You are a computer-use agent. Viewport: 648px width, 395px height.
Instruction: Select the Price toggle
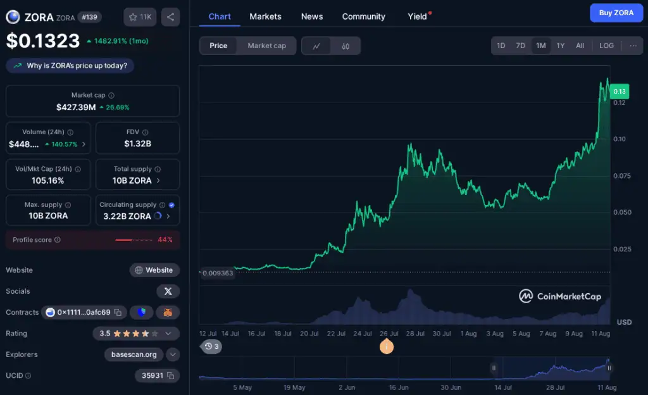(x=218, y=46)
